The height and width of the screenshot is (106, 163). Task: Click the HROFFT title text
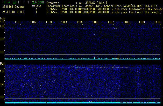(x=16, y=2)
